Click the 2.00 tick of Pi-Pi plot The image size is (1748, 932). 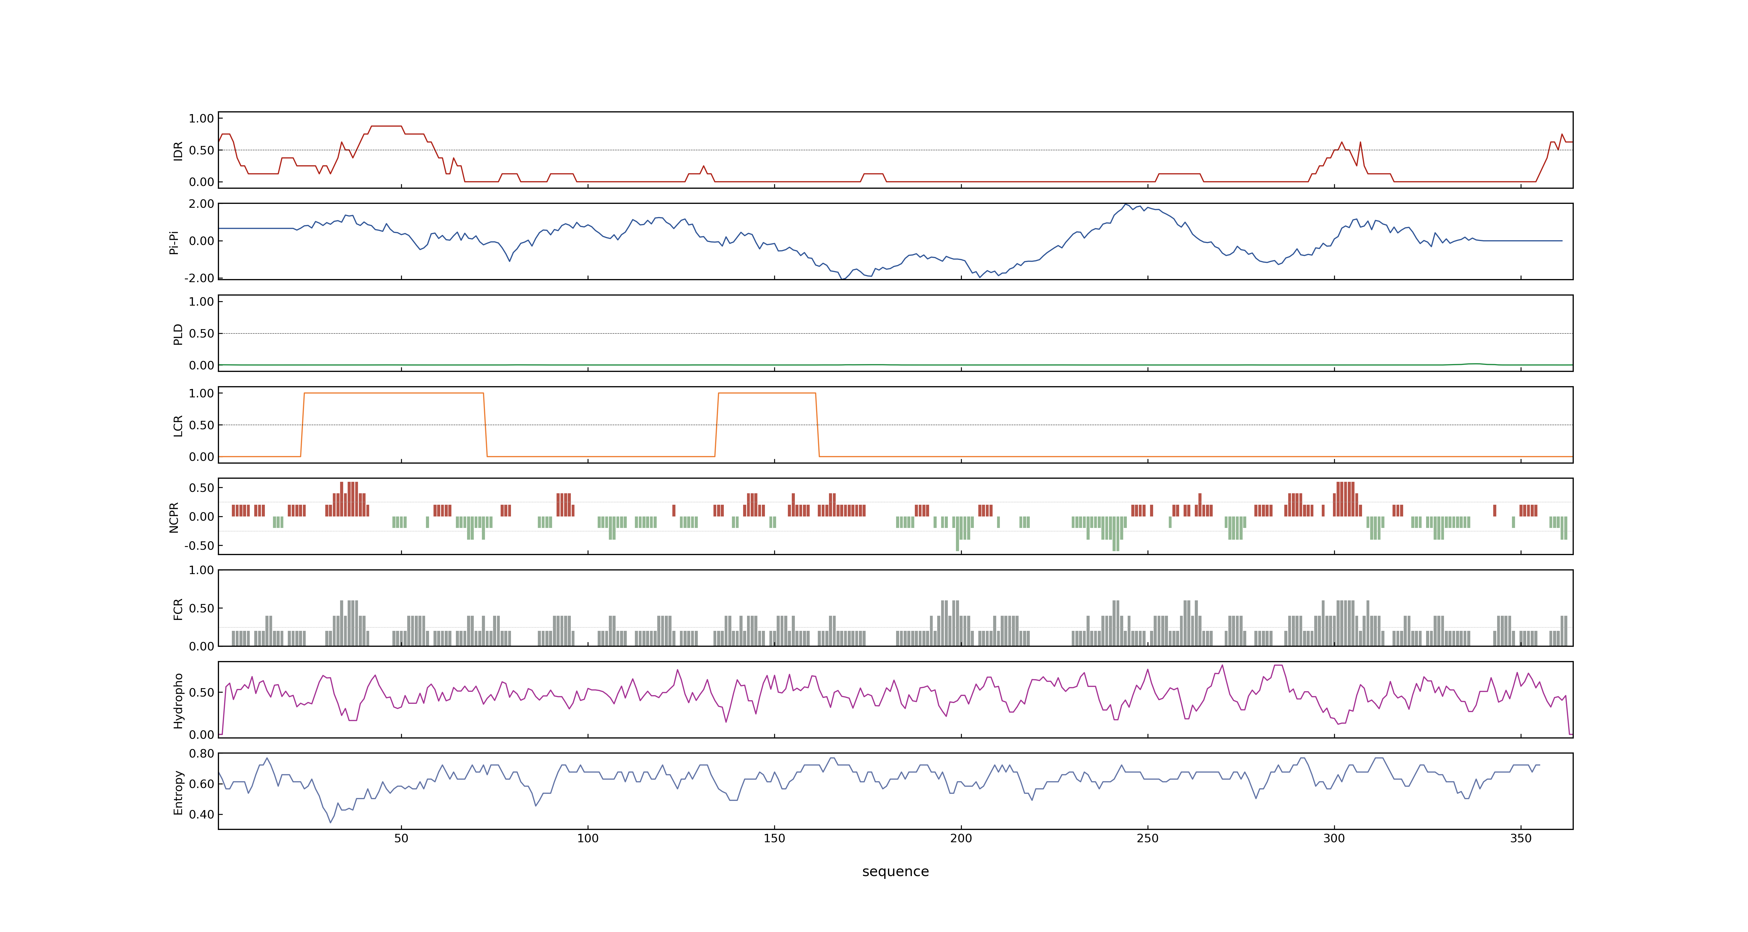coord(202,204)
